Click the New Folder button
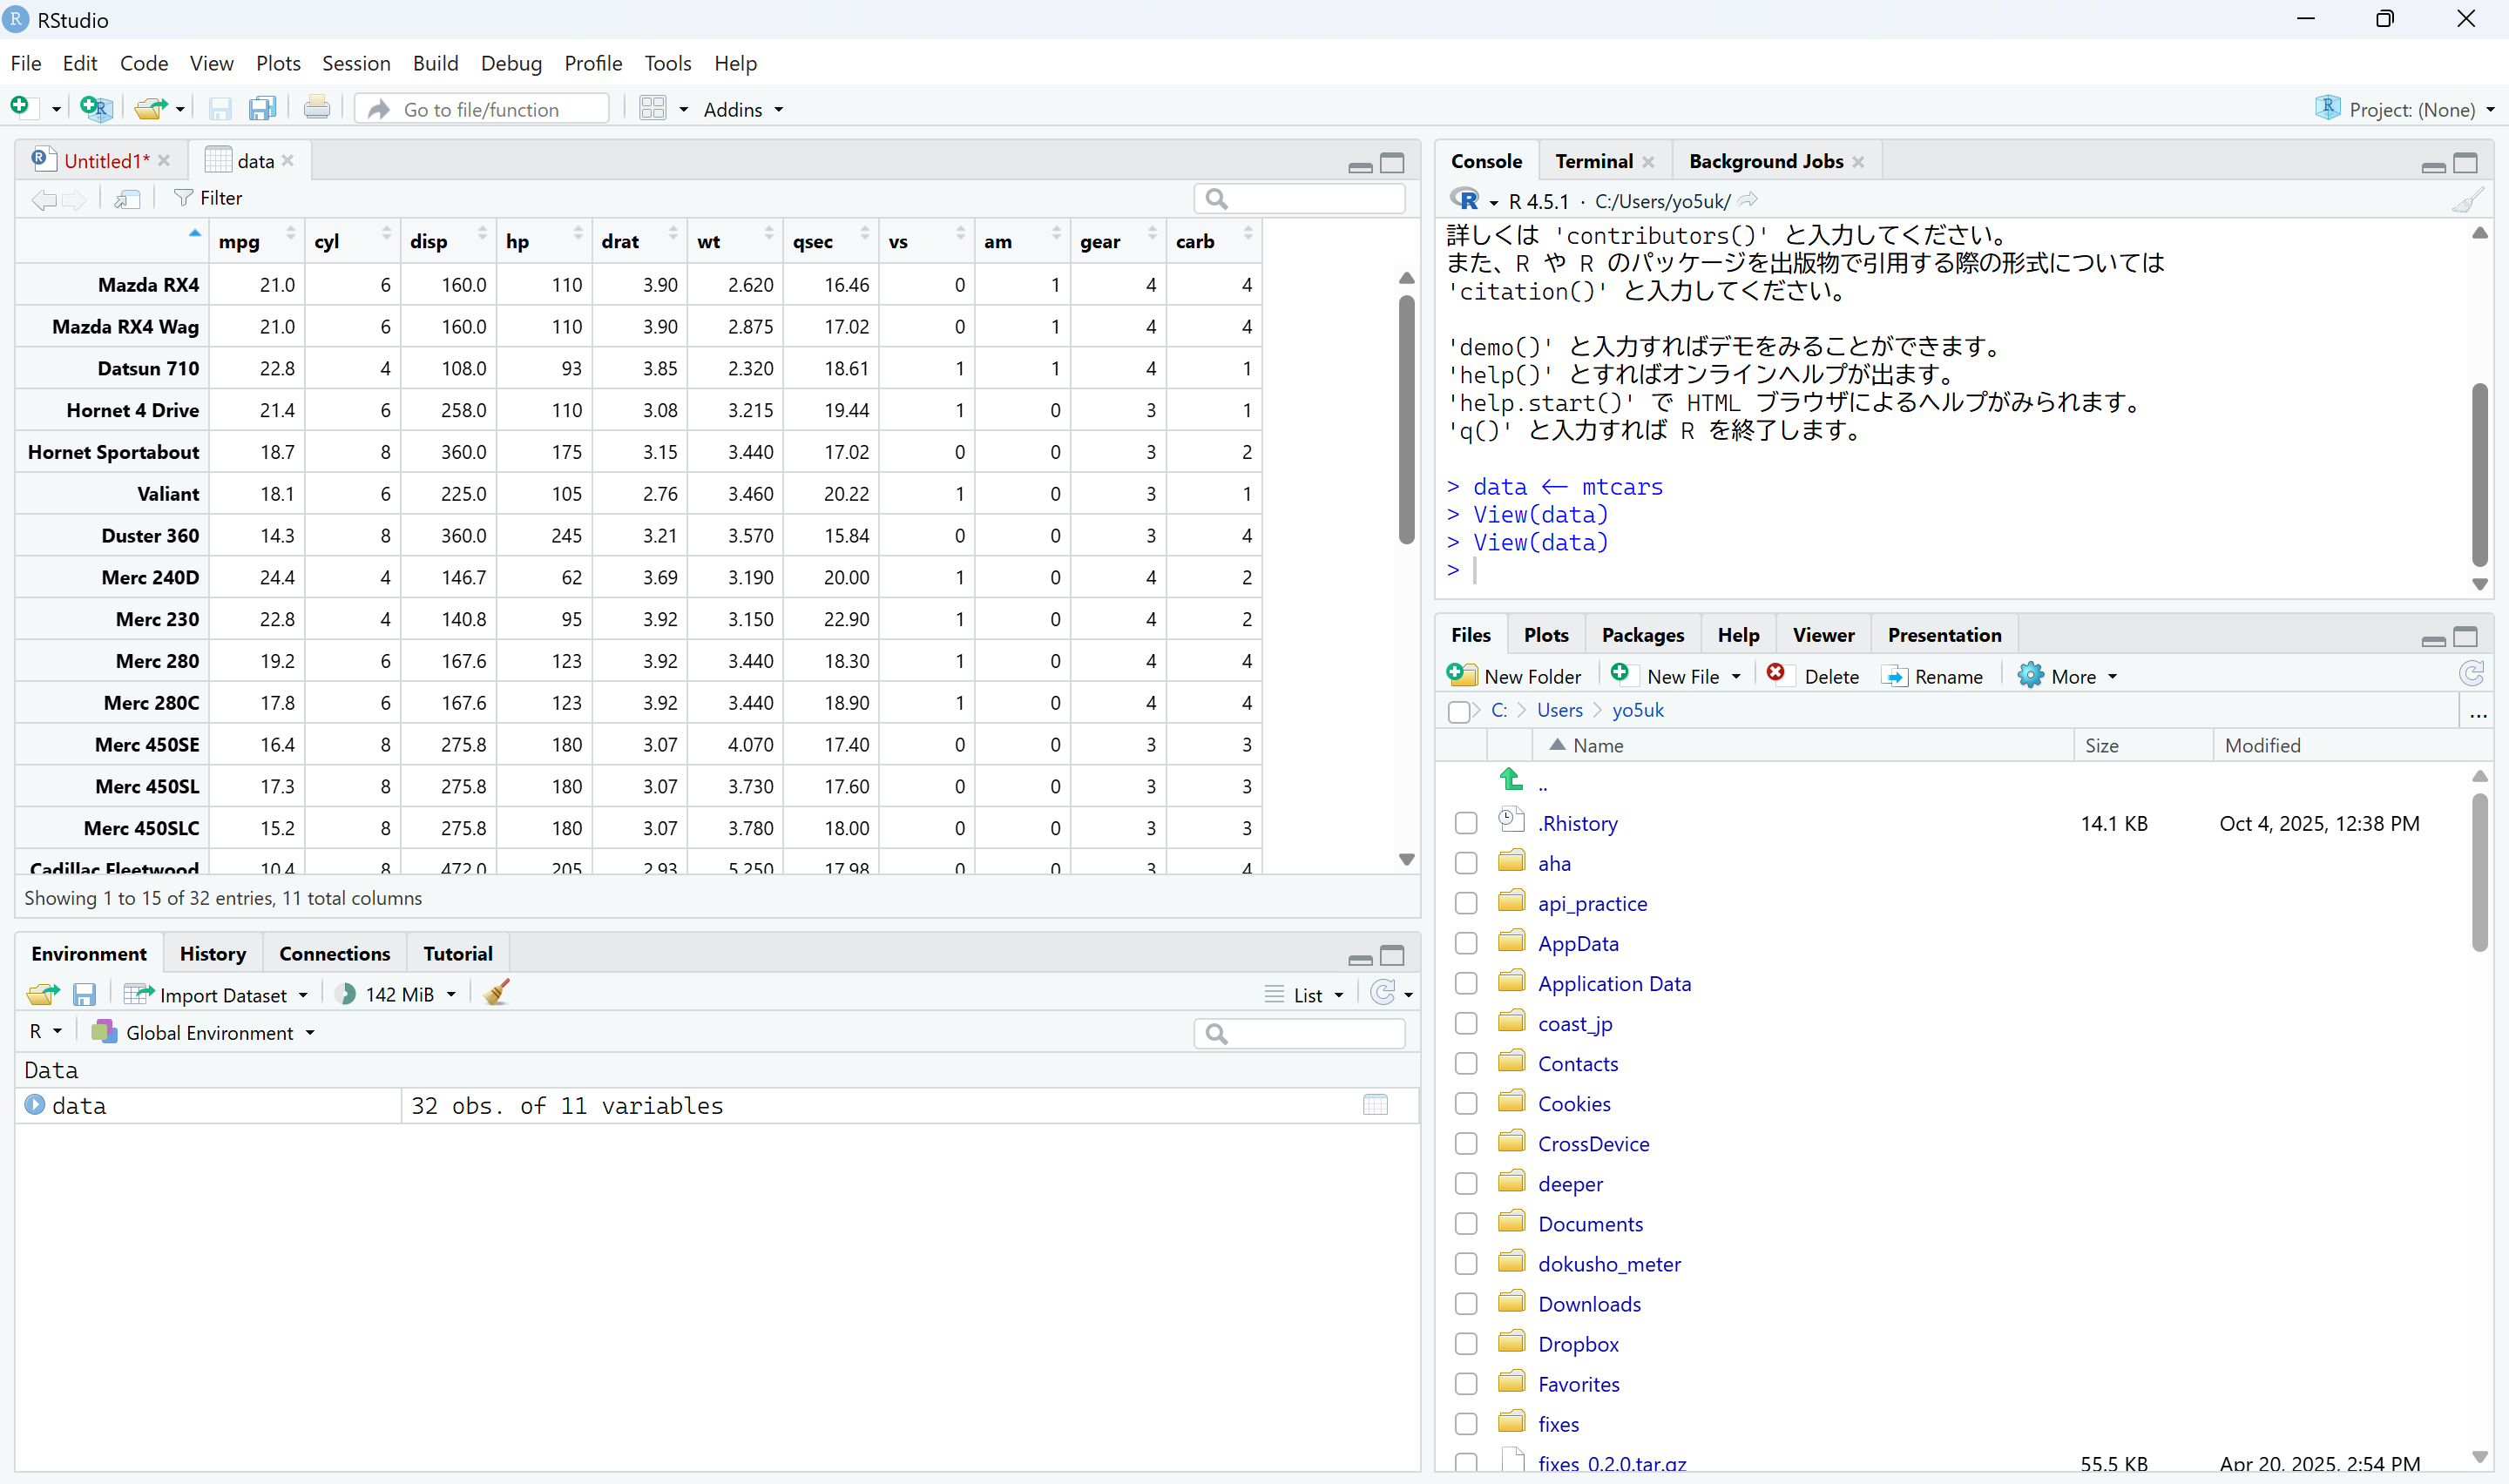2509x1484 pixels. click(x=1515, y=676)
